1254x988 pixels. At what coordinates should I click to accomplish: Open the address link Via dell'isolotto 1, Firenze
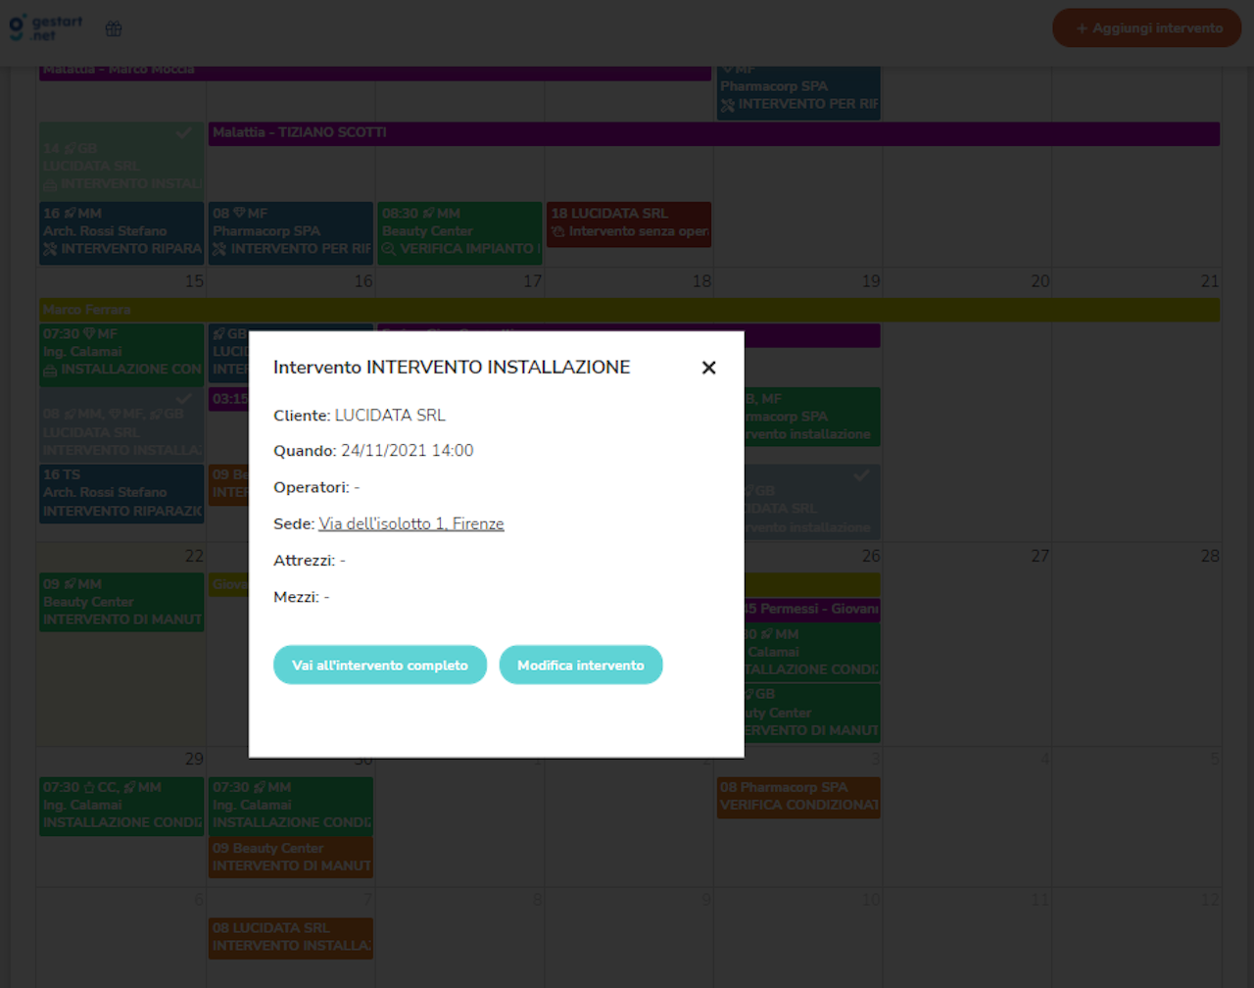410,523
